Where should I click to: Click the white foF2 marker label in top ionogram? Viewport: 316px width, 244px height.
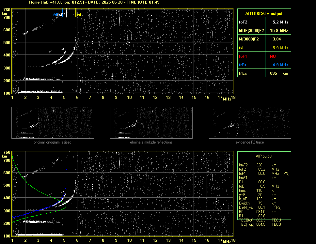[x=61, y=15]
